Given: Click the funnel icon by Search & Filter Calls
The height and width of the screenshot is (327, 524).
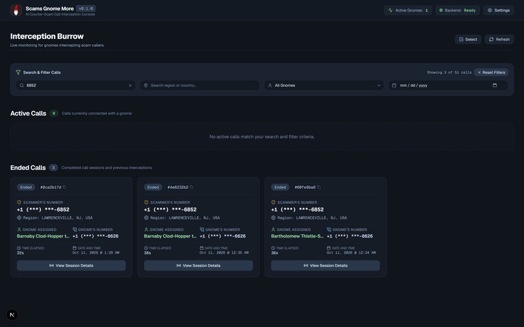Looking at the screenshot, I should pos(18,73).
